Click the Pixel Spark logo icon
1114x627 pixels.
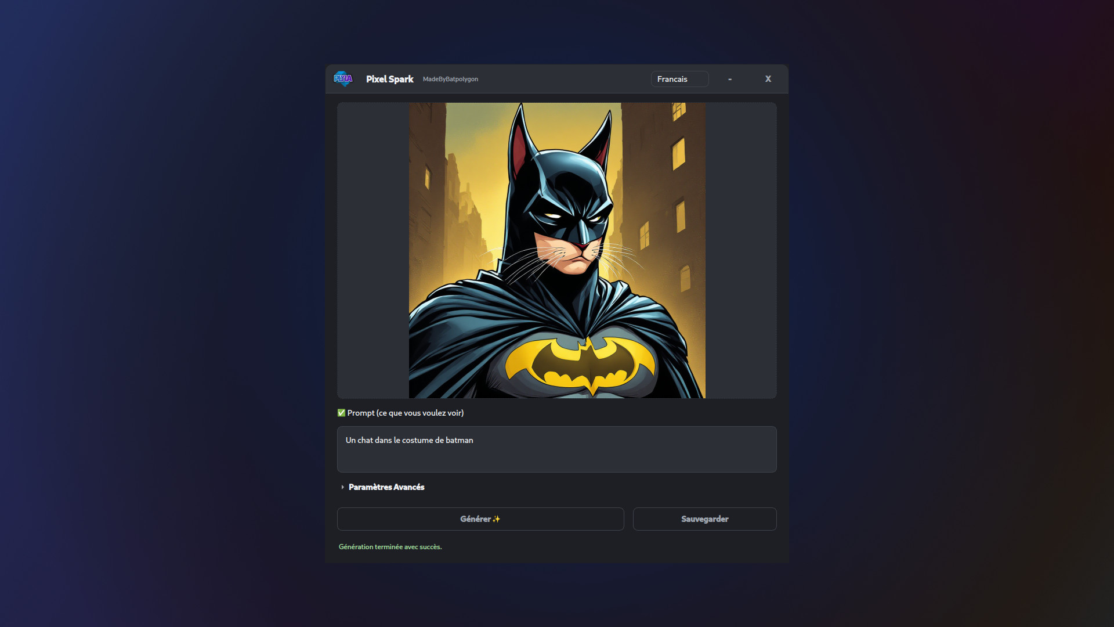(x=343, y=79)
